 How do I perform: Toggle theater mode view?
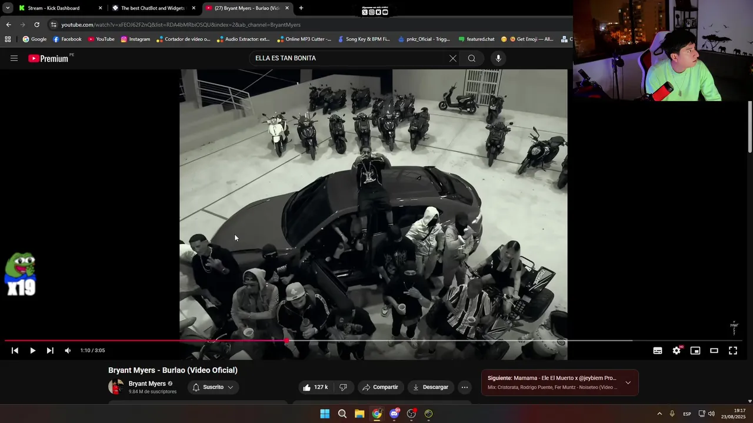(714, 351)
